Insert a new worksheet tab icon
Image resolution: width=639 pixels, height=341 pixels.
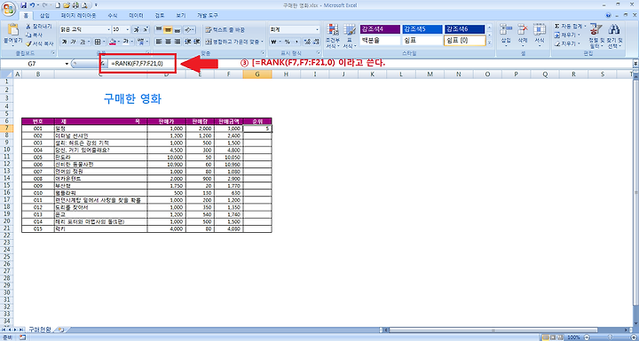pyautogui.click(x=61, y=329)
